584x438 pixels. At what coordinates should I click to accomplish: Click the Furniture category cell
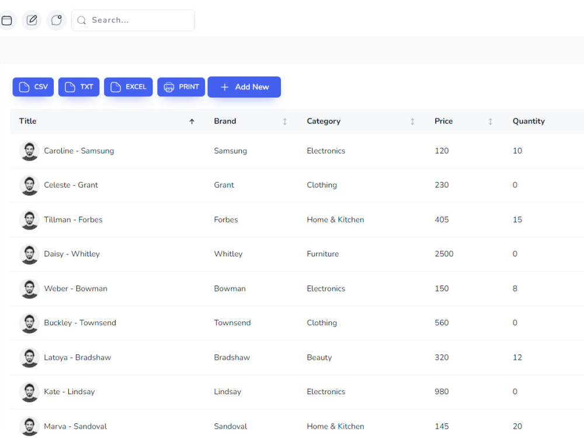(323, 254)
